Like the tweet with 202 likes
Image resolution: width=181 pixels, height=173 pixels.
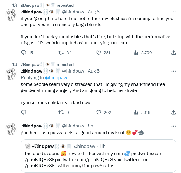click(99, 112)
